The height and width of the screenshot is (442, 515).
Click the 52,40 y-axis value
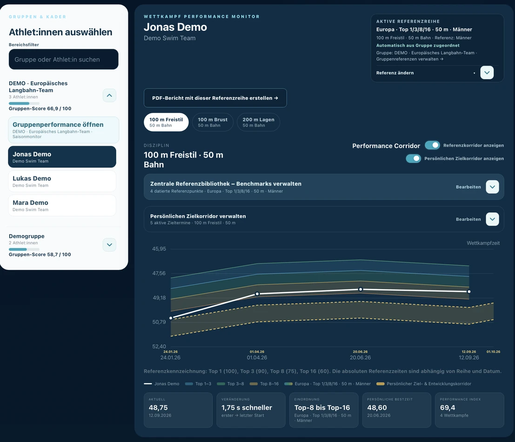point(159,347)
